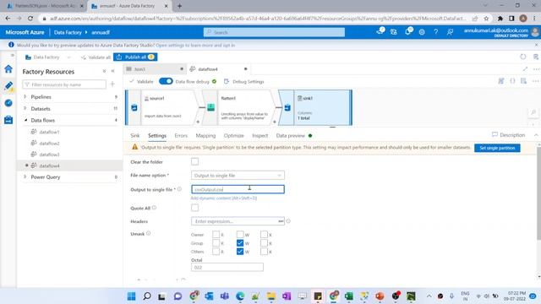Collapse the Data flows tree node
The width and height of the screenshot is (541, 304).
[25, 120]
